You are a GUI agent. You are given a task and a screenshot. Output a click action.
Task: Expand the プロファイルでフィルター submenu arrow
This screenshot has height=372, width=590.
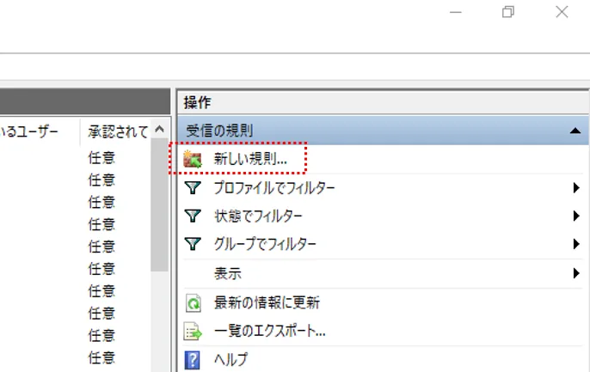pyautogui.click(x=575, y=187)
